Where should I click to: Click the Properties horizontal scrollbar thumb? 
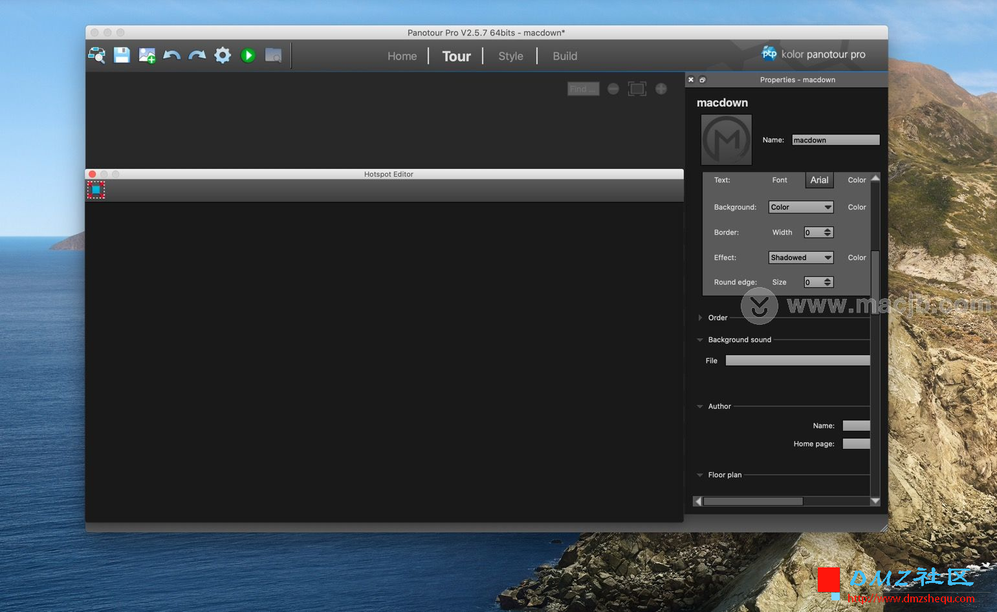click(753, 501)
